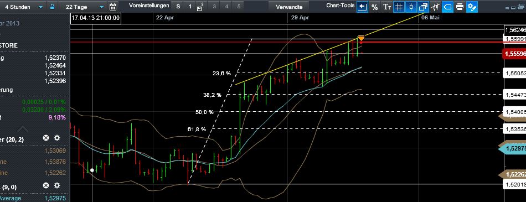The image size is (526, 202).
Task: Click the 06 Mai date axis label
Action: tap(430, 18)
